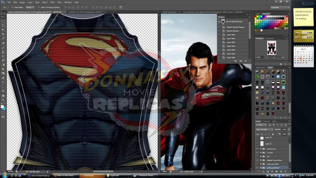This screenshot has width=316, height=178.
Task: Click the Auto-Align Layers icon in options bar
Action: click(121, 7)
